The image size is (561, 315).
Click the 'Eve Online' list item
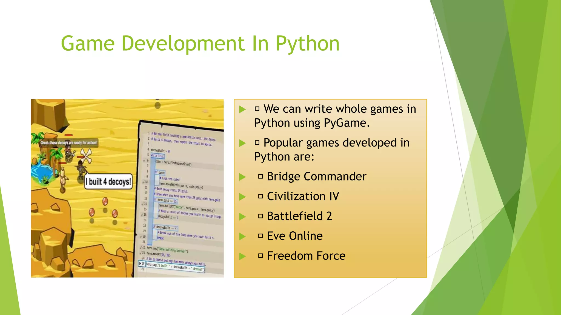(295, 236)
